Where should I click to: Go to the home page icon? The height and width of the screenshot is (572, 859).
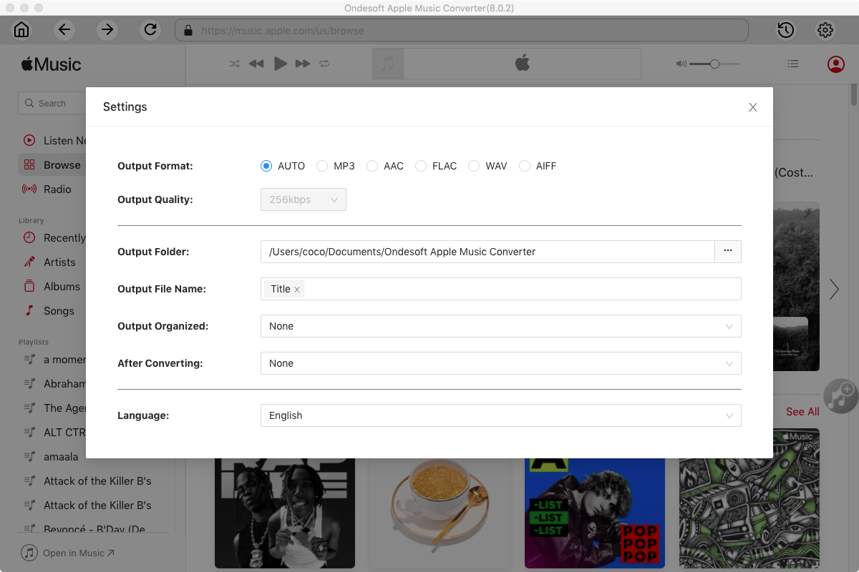pyautogui.click(x=21, y=30)
